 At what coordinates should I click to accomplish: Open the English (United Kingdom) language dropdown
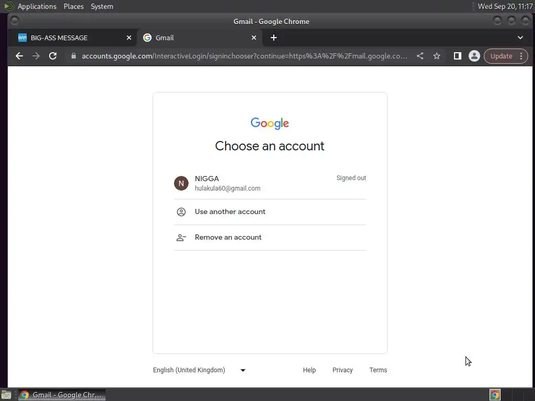[x=199, y=370]
